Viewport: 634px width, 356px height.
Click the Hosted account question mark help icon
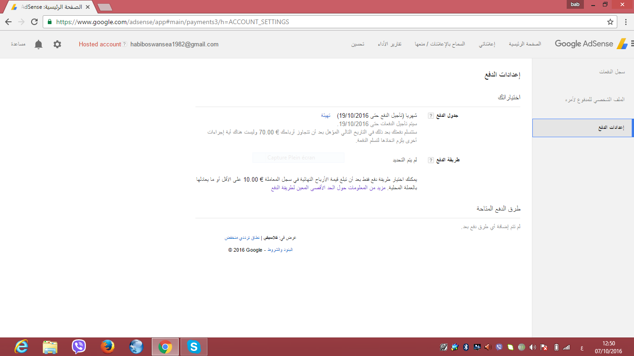coord(124,44)
